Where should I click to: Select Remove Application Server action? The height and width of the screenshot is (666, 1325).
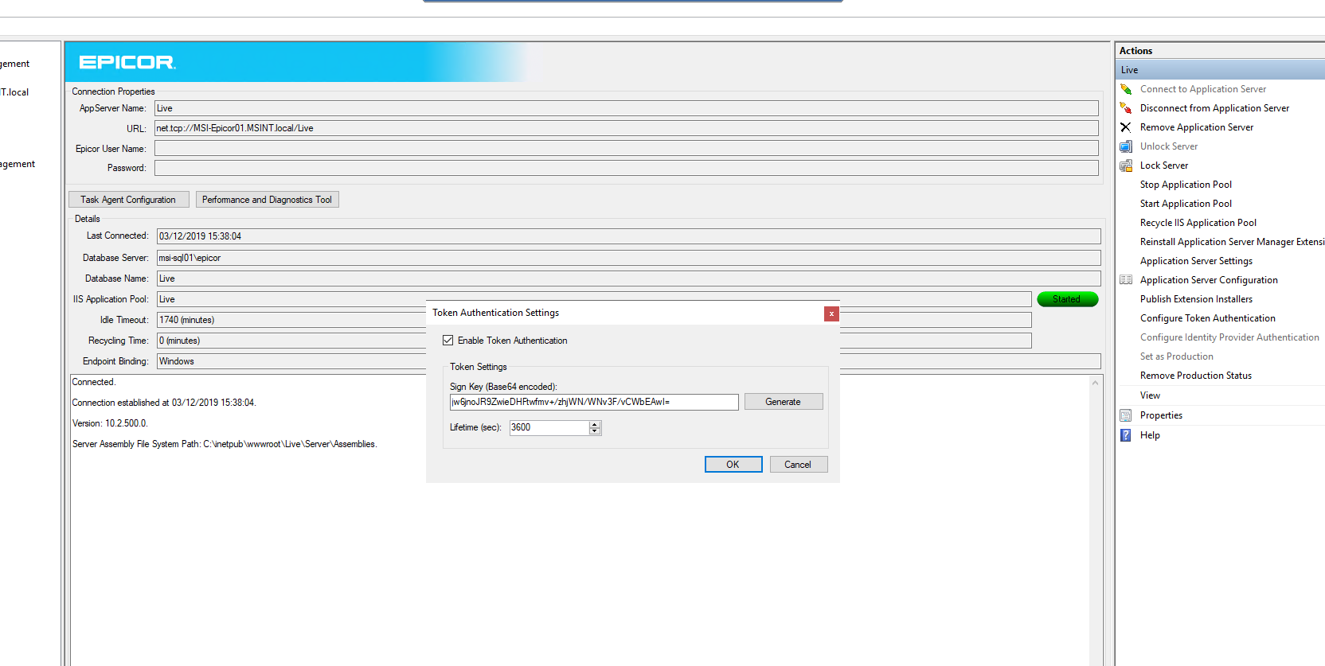pos(1197,127)
